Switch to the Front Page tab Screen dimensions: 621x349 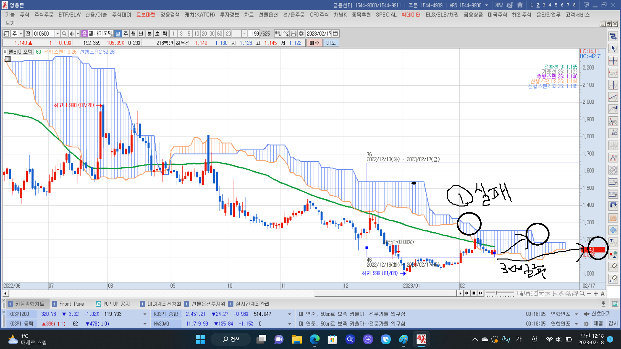[71, 304]
